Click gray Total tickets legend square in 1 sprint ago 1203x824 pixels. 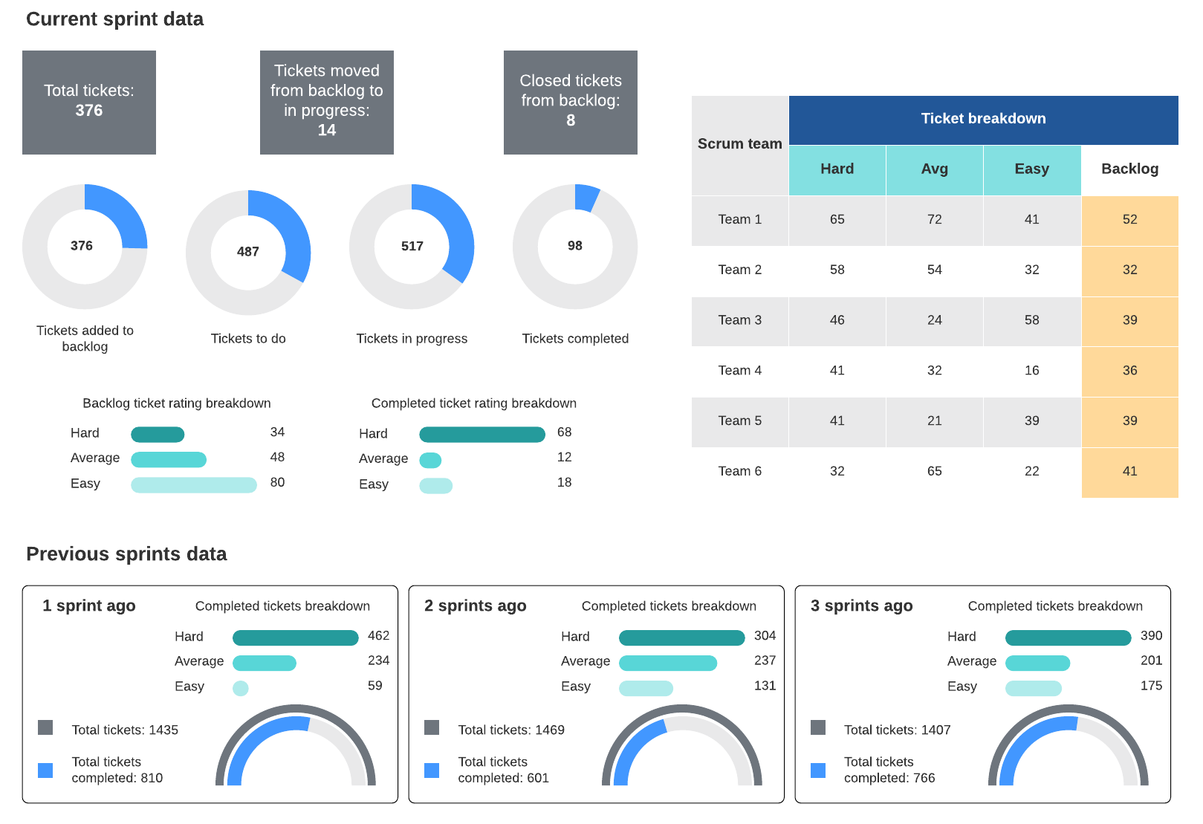point(45,727)
